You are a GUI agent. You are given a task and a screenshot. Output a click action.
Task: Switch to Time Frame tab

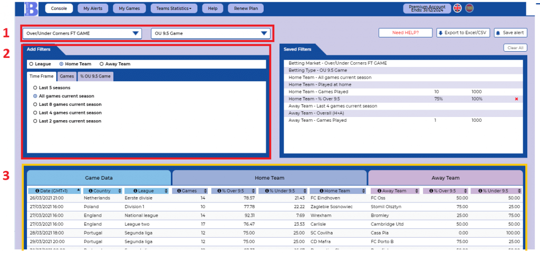point(42,76)
